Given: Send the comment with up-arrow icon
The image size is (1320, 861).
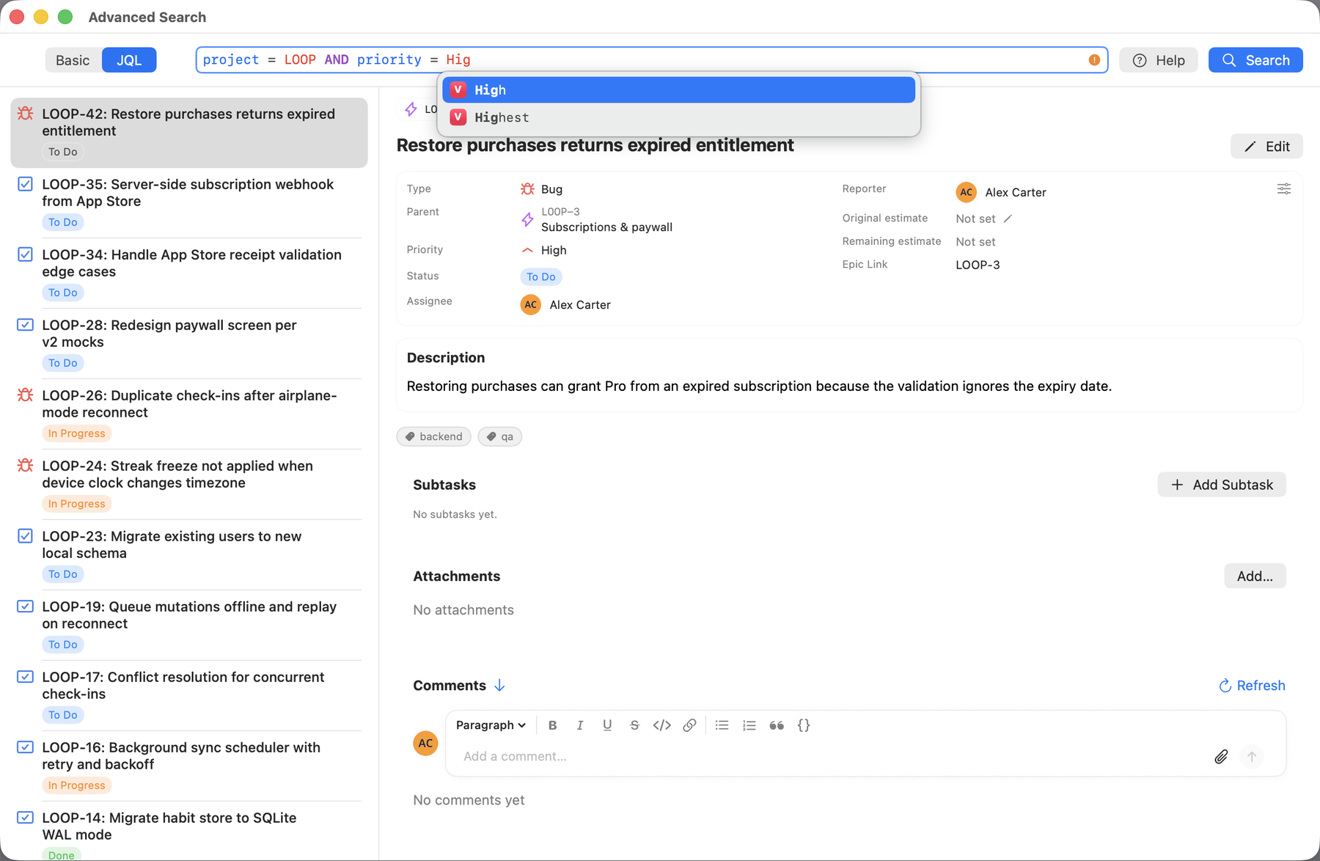Looking at the screenshot, I should [x=1252, y=756].
